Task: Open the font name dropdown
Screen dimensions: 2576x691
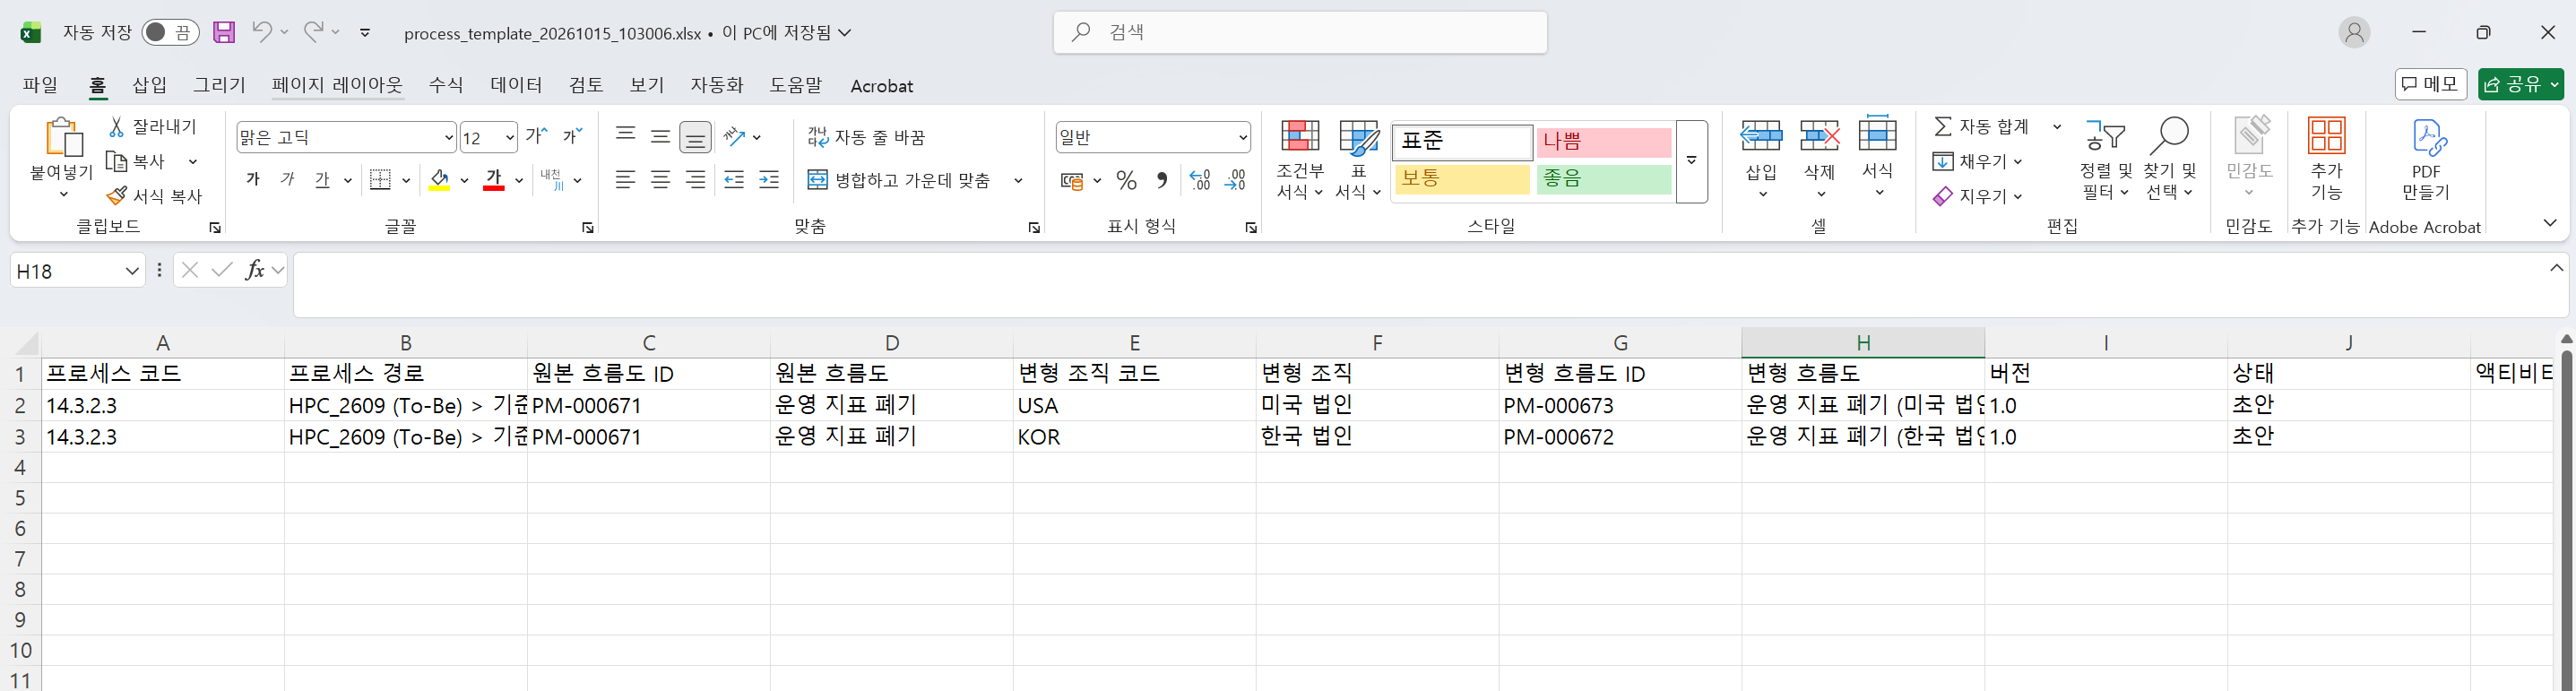Action: [x=449, y=137]
